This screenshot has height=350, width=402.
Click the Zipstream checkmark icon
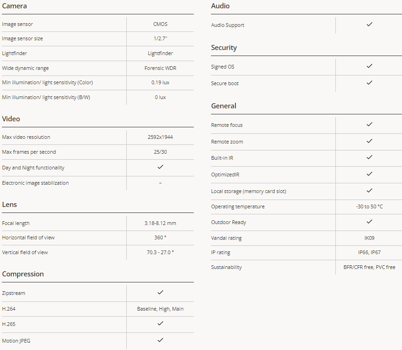(x=160, y=293)
